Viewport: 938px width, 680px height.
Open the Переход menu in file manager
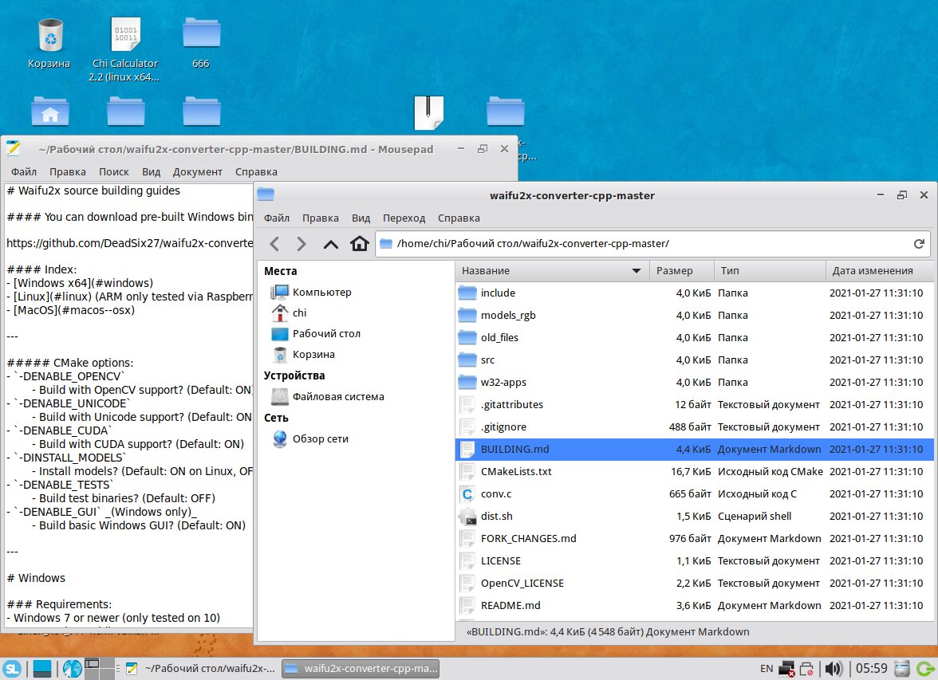tap(404, 218)
